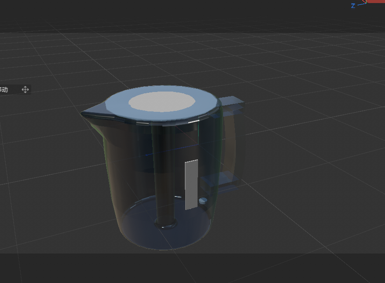Click the red X axis of the orientation gizmo
Image resolution: width=385 pixels, height=283 pixels.
pyautogui.click(x=363, y=1)
